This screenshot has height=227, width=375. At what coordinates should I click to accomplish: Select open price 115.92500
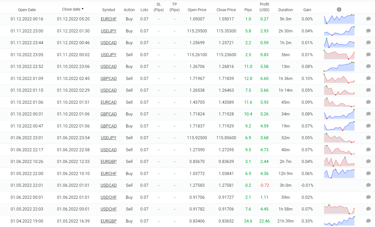tap(197, 138)
